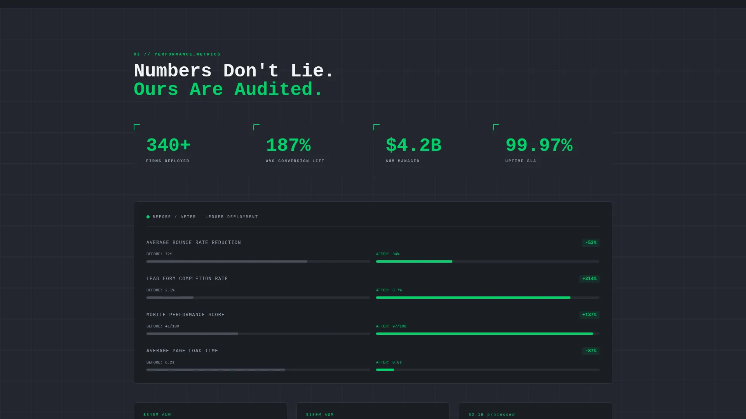
Task: Click the lead form before progress bar
Action: coord(258,298)
